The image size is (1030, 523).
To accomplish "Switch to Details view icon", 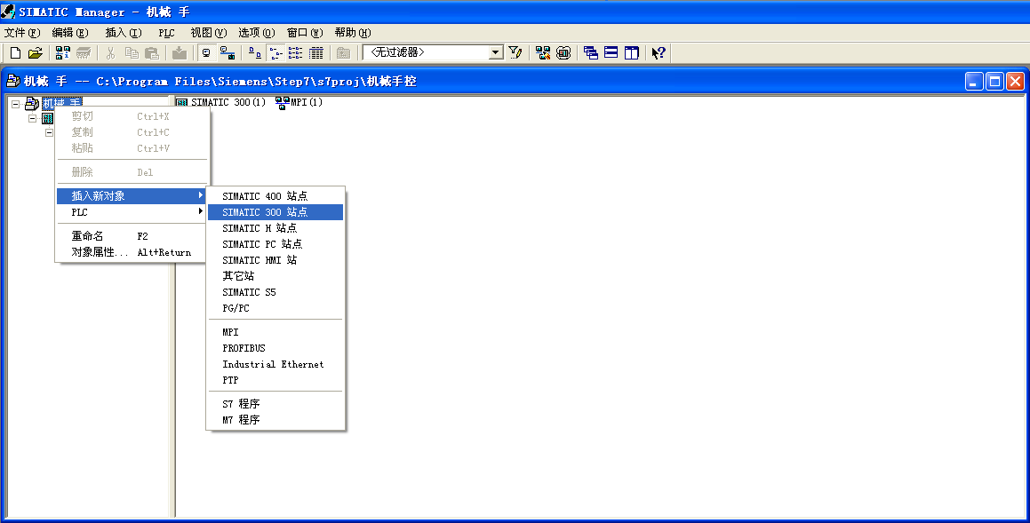I will pos(316,53).
